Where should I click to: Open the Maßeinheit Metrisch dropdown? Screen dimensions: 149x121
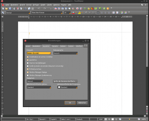tap(35, 81)
